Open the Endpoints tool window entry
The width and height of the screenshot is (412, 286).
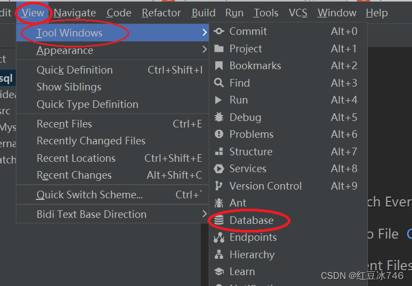coord(288,238)
